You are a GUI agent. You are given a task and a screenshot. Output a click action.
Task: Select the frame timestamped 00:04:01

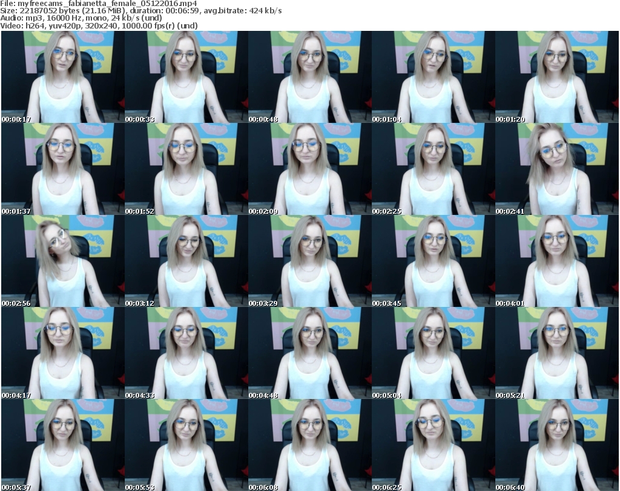tap(556, 261)
